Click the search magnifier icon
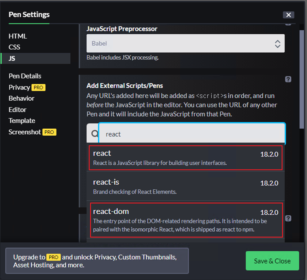Viewport: 307px width, 280px height. coord(95,134)
